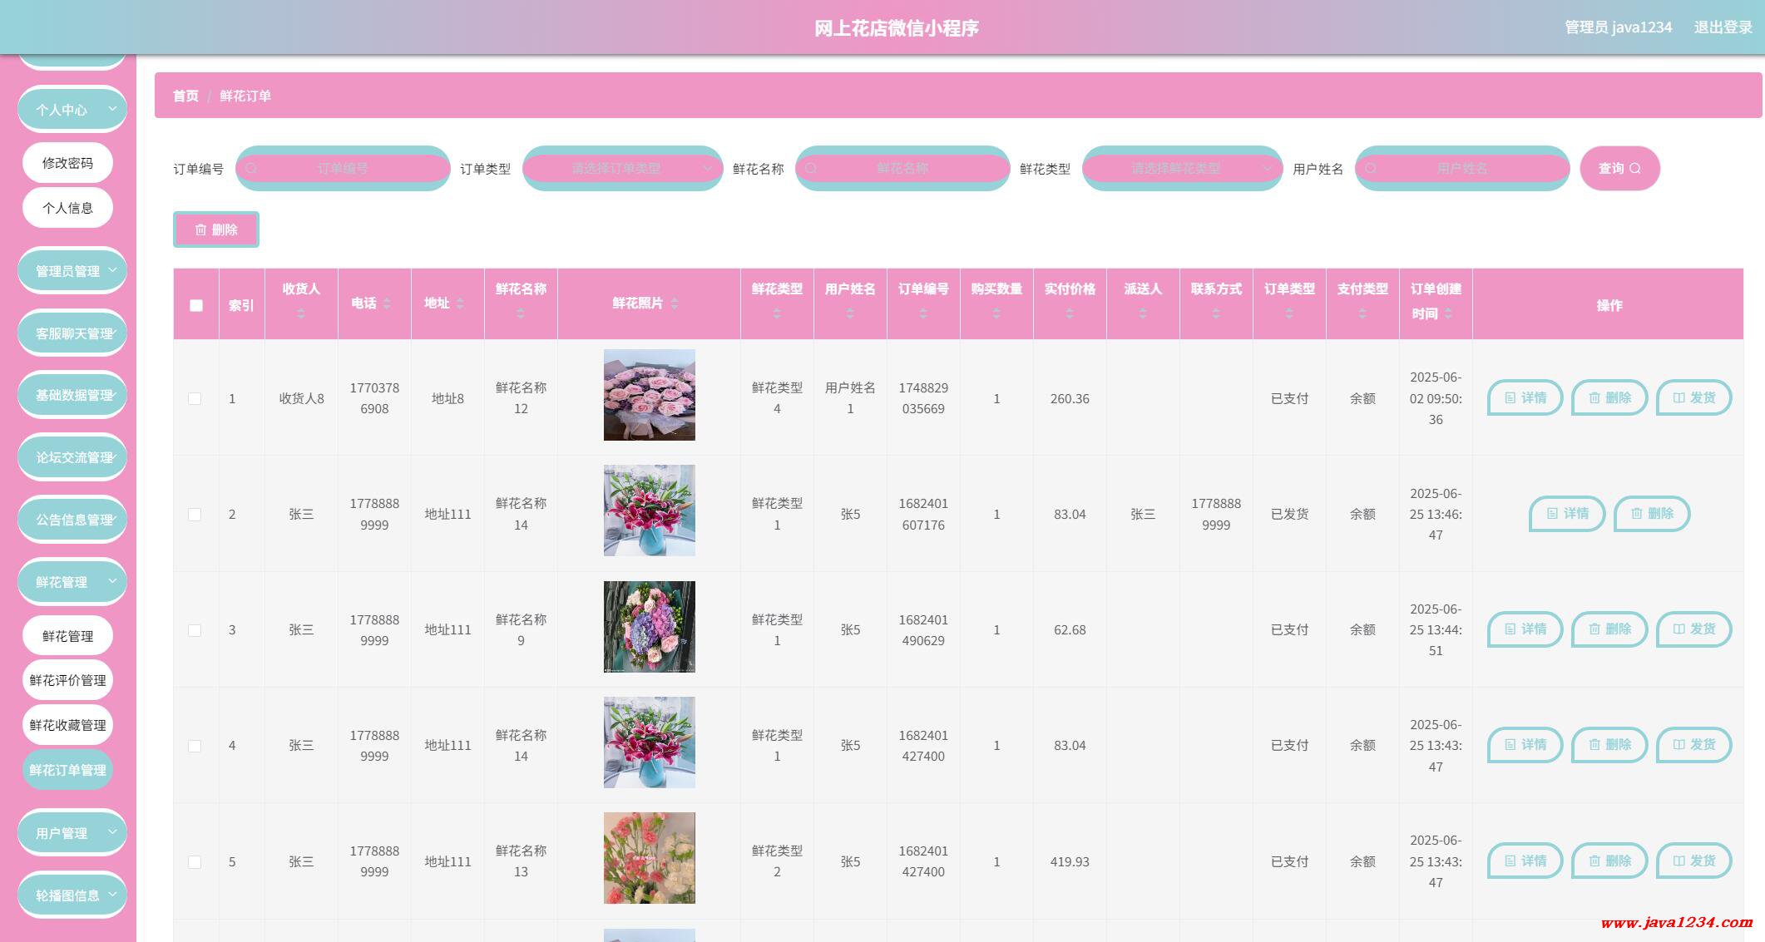Click 详情 icon button for row 1
This screenshot has width=1765, height=942.
1525,398
